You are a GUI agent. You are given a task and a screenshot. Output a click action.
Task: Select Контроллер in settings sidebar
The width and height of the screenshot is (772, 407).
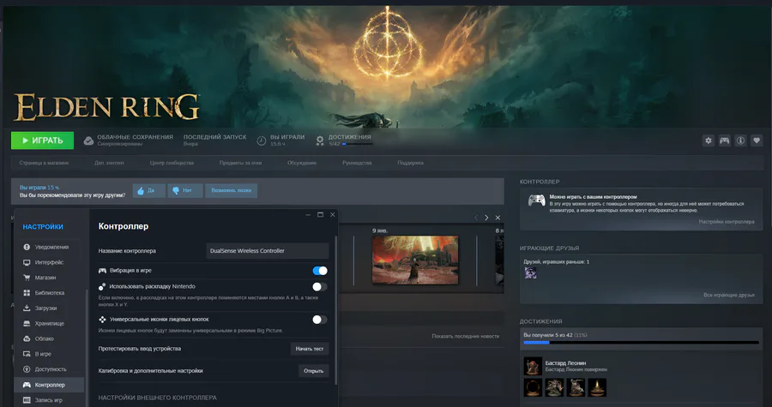tap(49, 385)
